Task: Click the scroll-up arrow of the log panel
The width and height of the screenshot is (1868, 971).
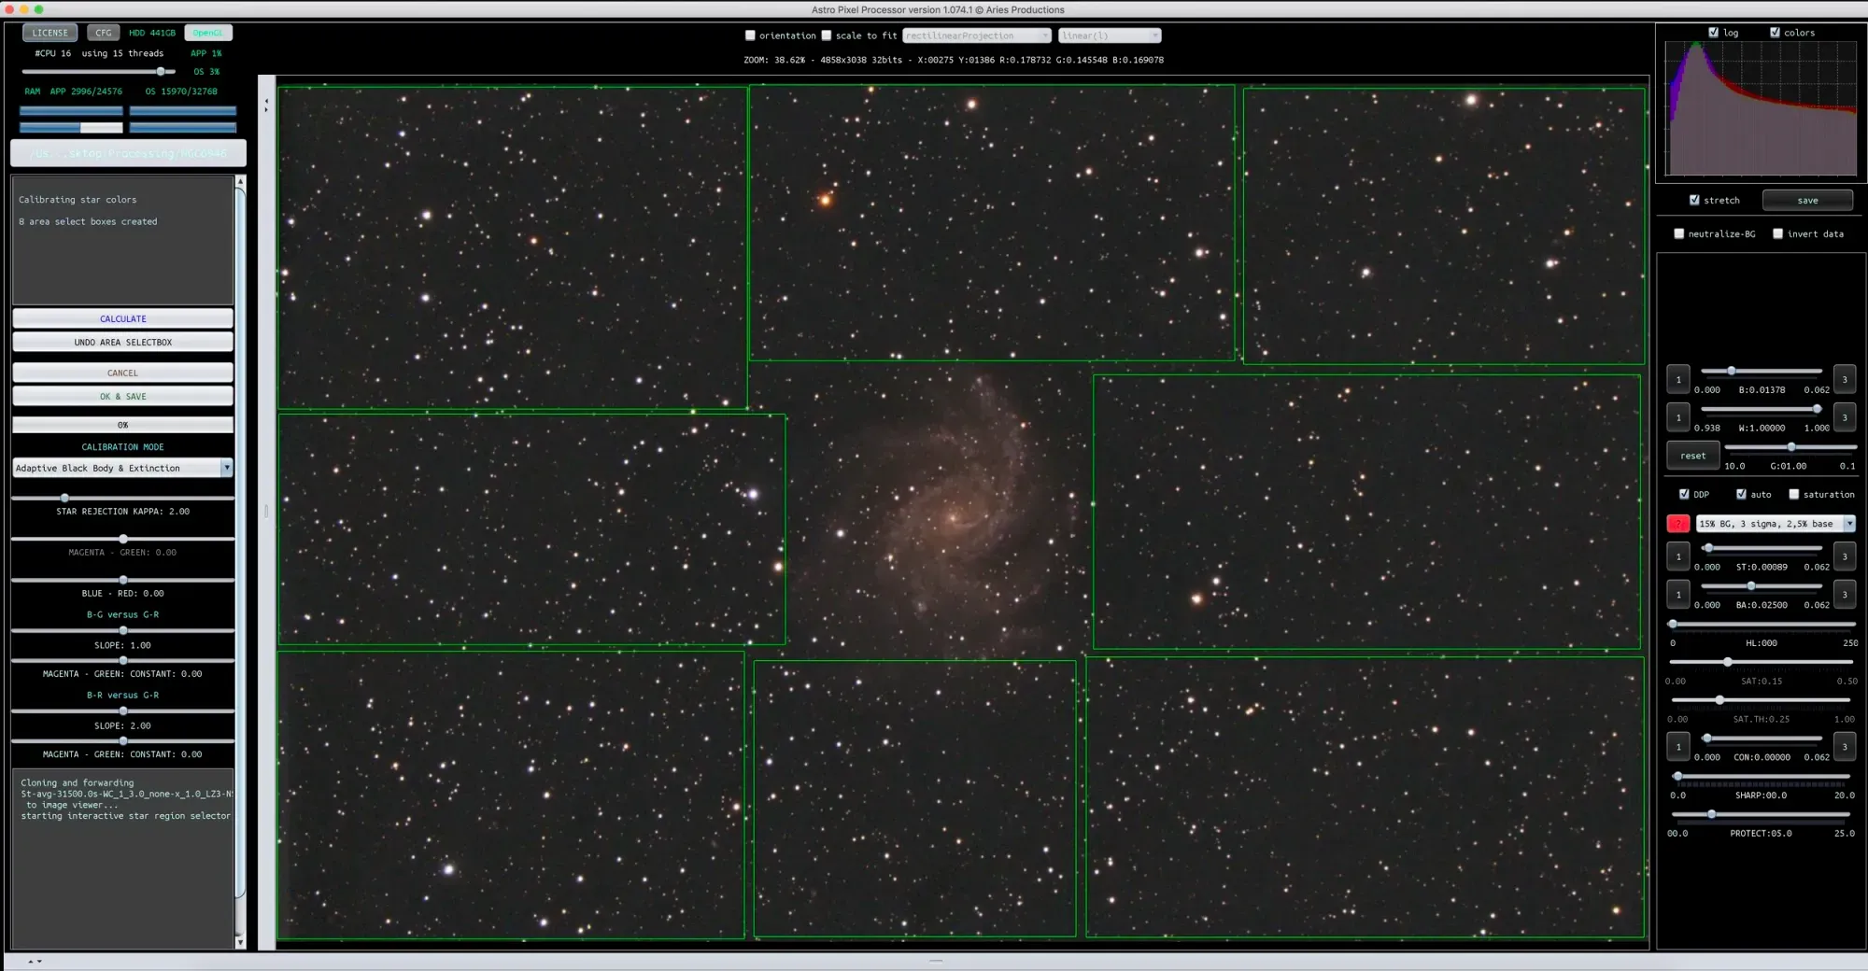Action: (x=240, y=182)
